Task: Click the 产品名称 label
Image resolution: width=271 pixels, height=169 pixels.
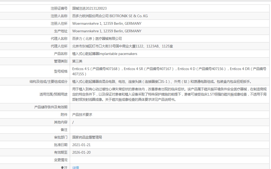Action: tap(61, 54)
